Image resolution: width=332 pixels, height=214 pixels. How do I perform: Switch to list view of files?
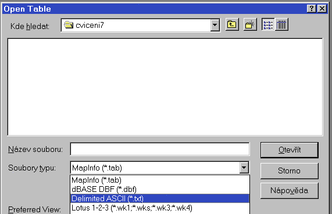(x=268, y=25)
